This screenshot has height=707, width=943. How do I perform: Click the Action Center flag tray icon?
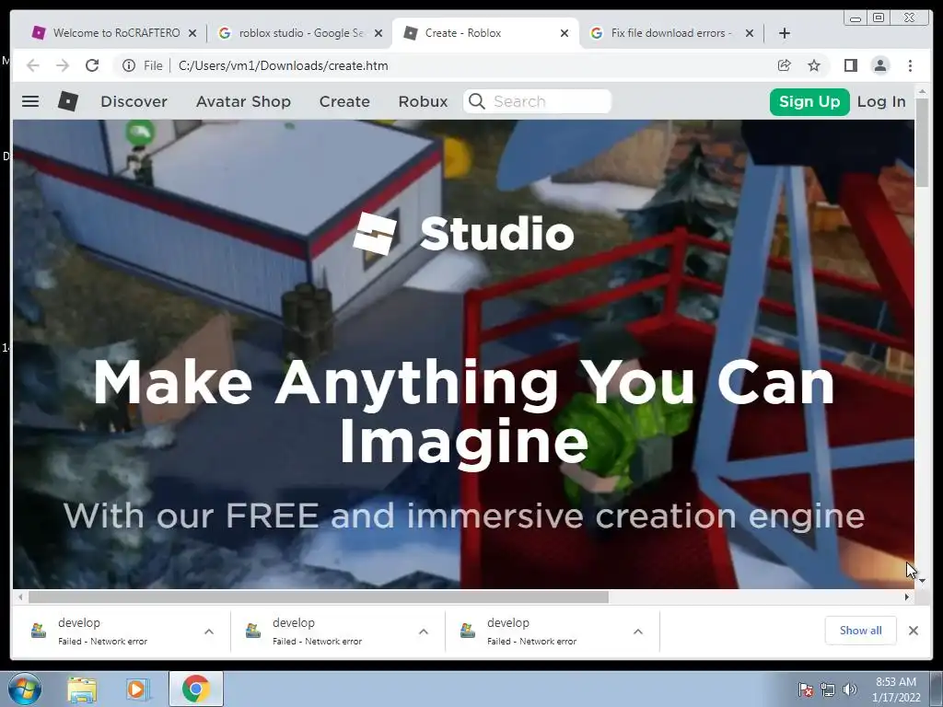(x=806, y=690)
